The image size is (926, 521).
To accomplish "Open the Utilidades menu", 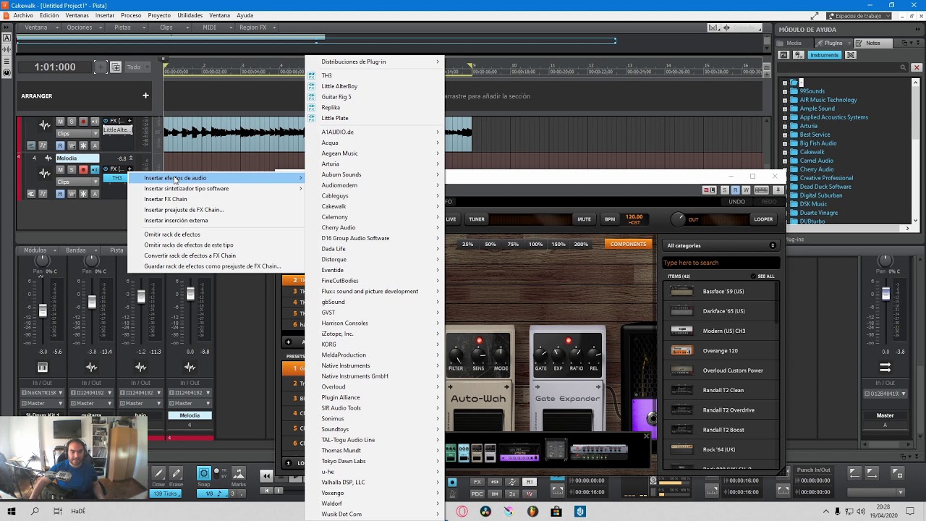I will click(x=190, y=15).
